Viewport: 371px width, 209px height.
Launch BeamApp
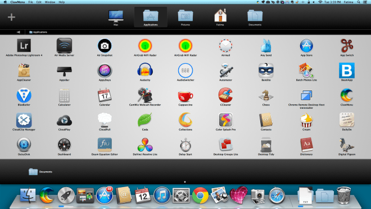click(x=347, y=70)
